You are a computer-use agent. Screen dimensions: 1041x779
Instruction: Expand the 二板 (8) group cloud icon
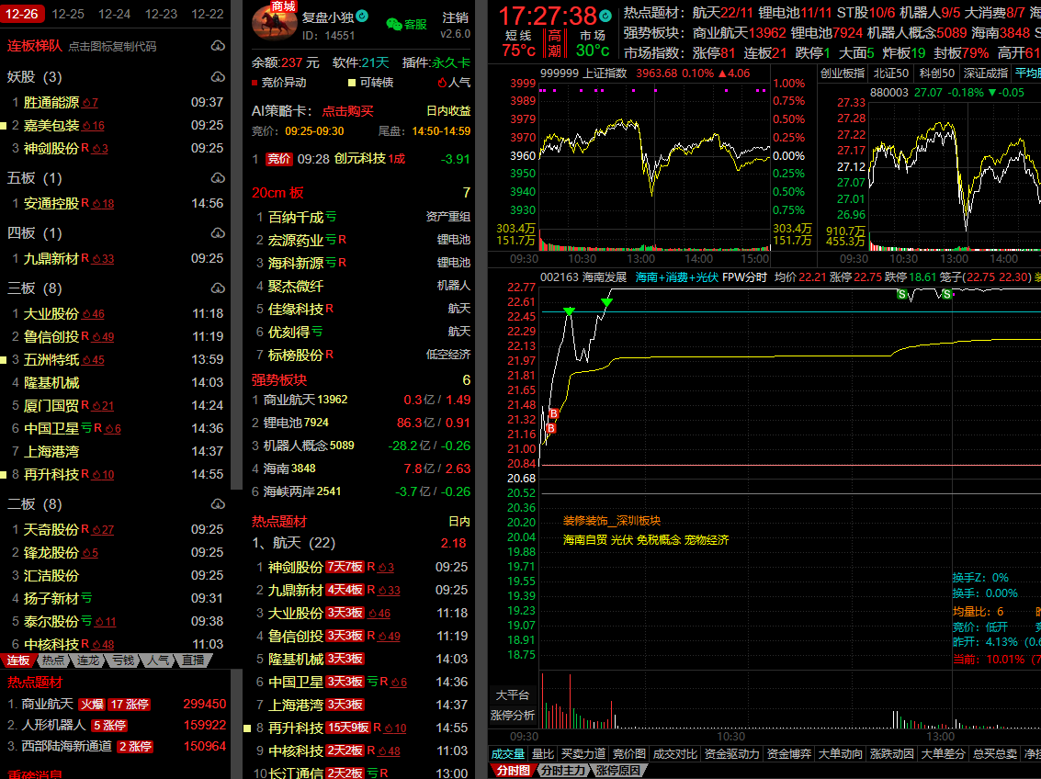218,504
